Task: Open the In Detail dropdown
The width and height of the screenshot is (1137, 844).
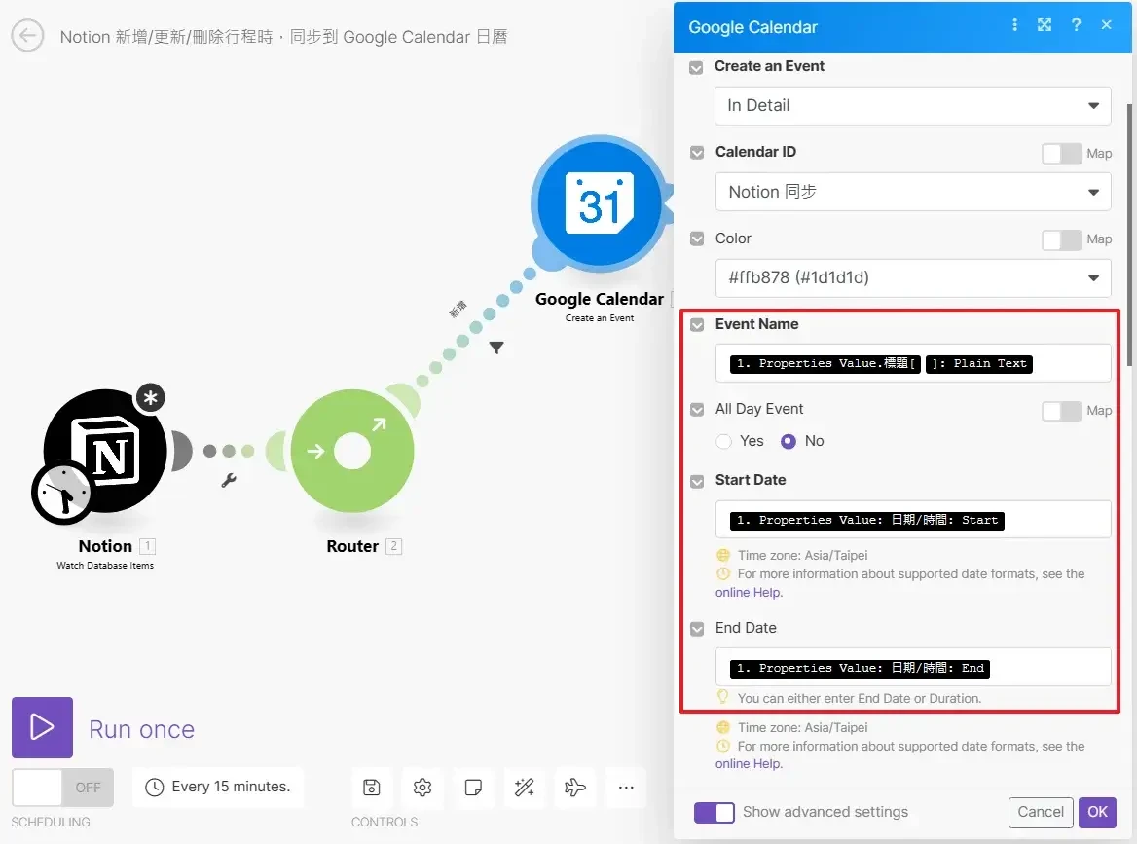Action: click(x=913, y=106)
